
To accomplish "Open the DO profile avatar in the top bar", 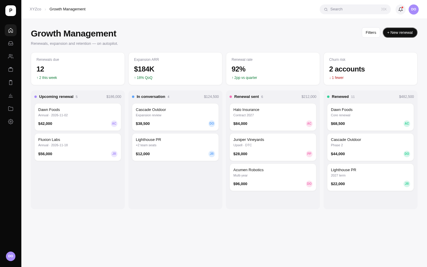I will [x=414, y=9].
